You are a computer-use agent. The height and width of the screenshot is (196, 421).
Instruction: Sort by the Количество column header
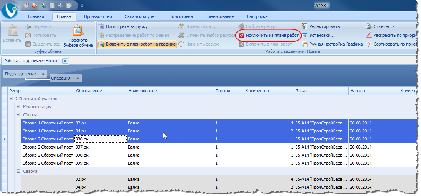269,91
